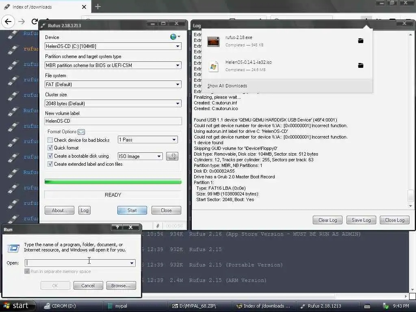
Task: Click the Run dialog program icon
Action: point(13,248)
